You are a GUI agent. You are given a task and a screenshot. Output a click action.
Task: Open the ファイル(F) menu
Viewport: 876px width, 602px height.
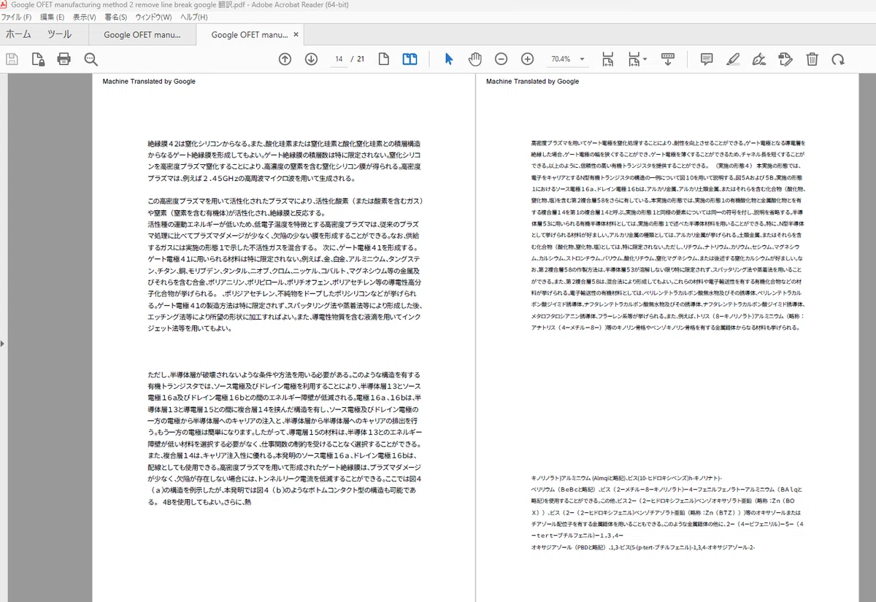pyautogui.click(x=17, y=17)
